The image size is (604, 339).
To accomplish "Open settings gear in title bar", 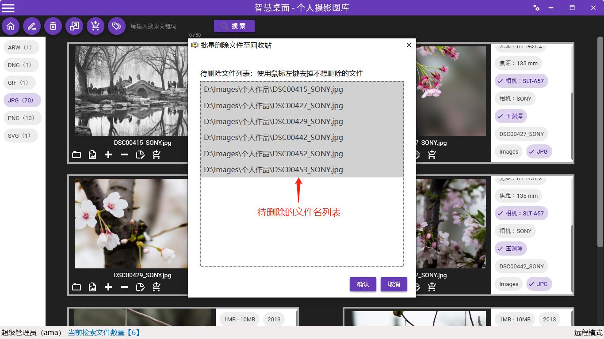I will tap(536, 8).
